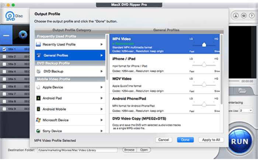This screenshot has width=258, height=162.
Task: Open the CPU Core Use dropdown
Action: (246, 110)
